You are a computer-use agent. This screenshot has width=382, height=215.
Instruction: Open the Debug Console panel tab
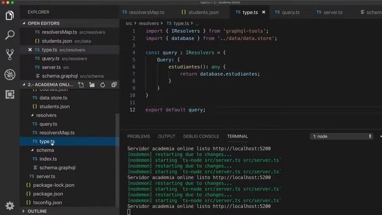(201, 136)
